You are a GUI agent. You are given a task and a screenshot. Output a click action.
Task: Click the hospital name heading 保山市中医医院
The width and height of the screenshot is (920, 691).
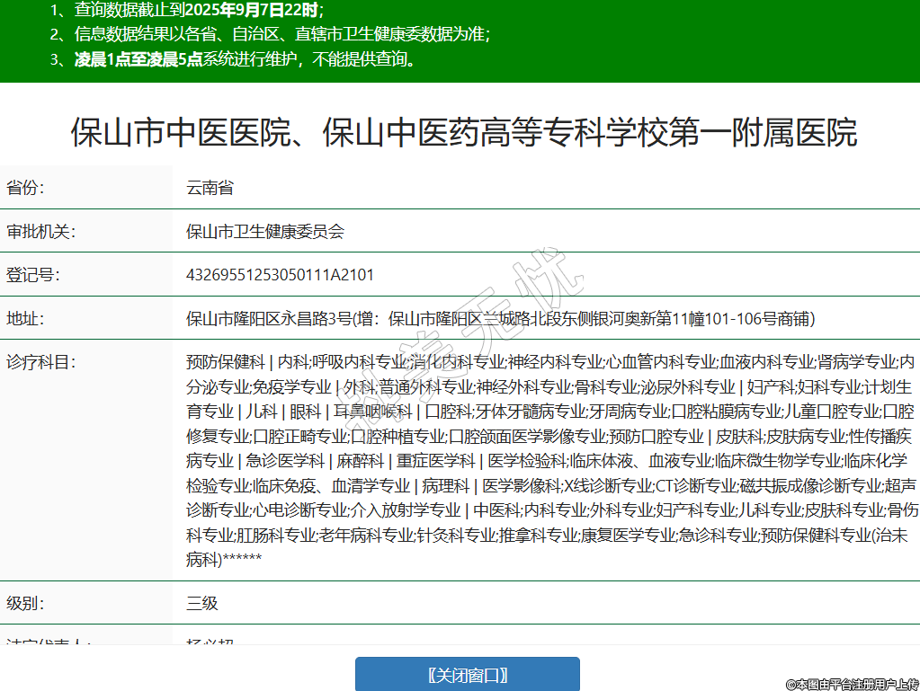463,132
